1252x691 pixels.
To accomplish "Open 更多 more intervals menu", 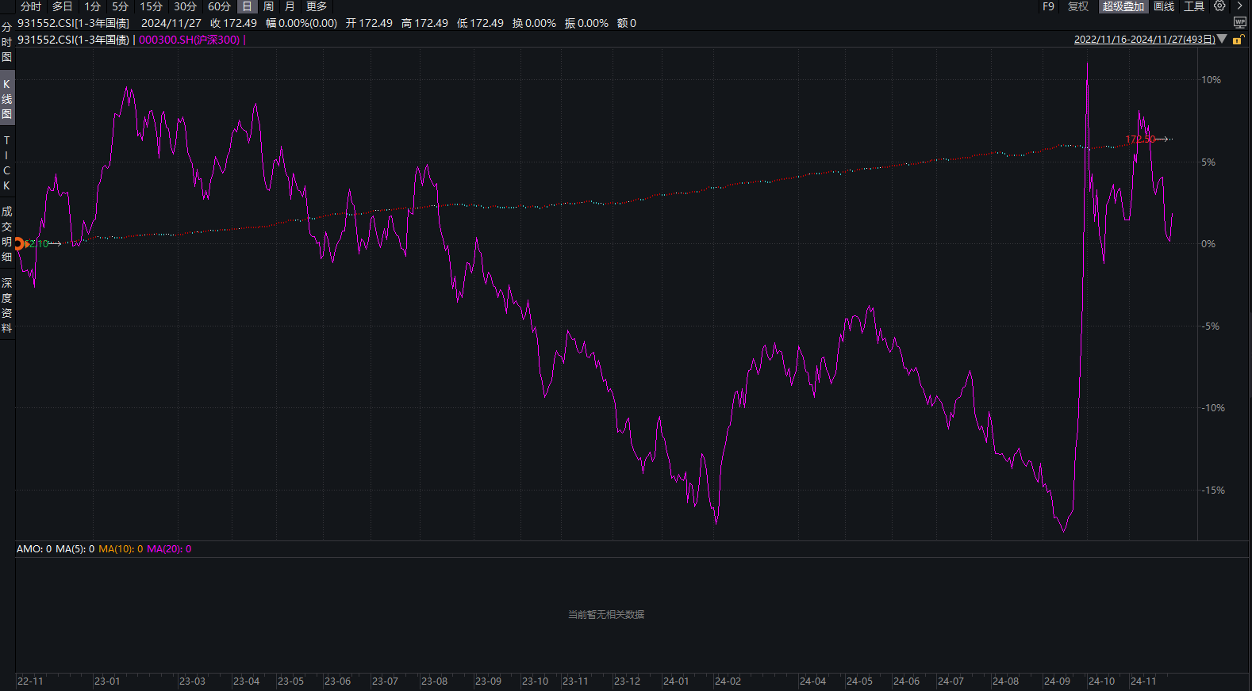I will (x=317, y=6).
